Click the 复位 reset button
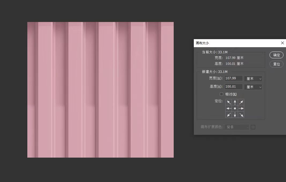This screenshot has width=286, height=182. click(276, 64)
